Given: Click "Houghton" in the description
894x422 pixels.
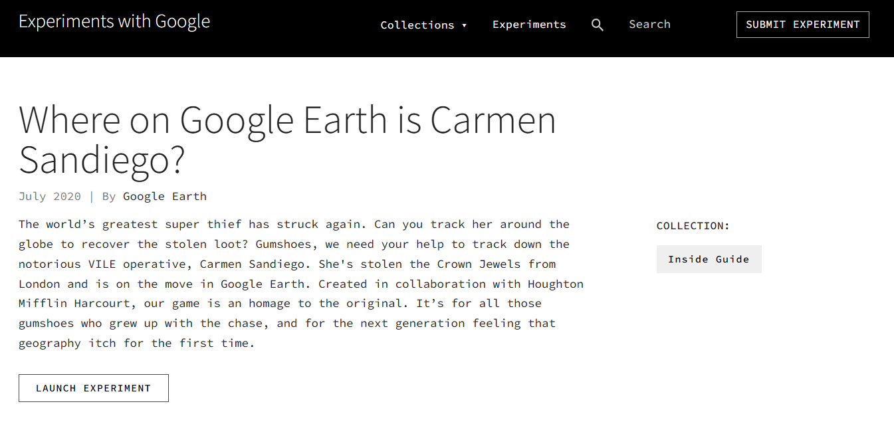Looking at the screenshot, I should (x=556, y=284).
